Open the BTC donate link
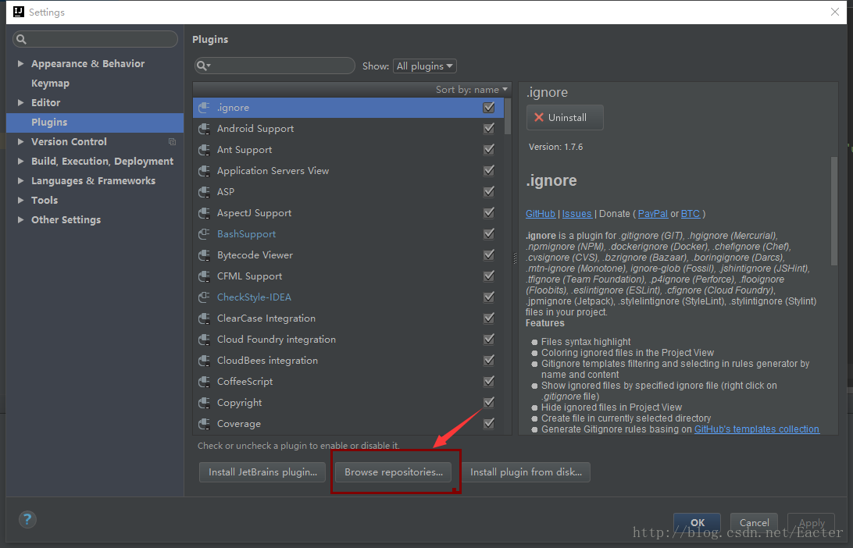 (691, 214)
